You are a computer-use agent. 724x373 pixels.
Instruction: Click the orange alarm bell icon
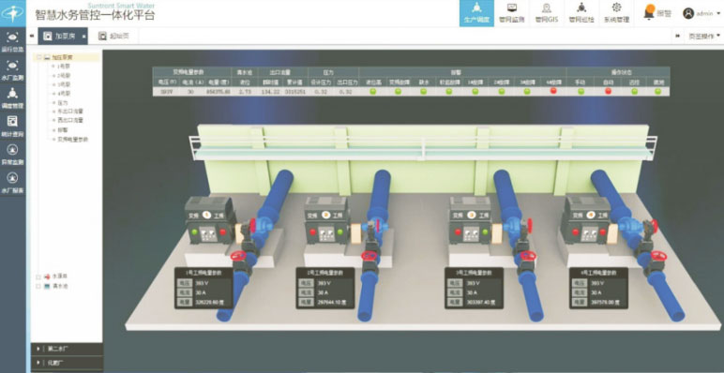(x=649, y=12)
